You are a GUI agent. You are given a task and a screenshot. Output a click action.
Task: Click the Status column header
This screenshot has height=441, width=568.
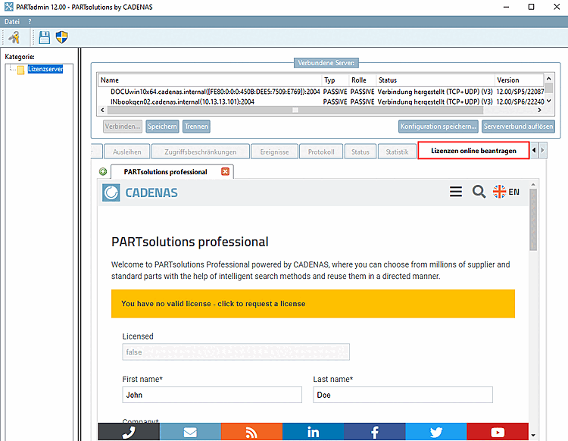[435, 80]
